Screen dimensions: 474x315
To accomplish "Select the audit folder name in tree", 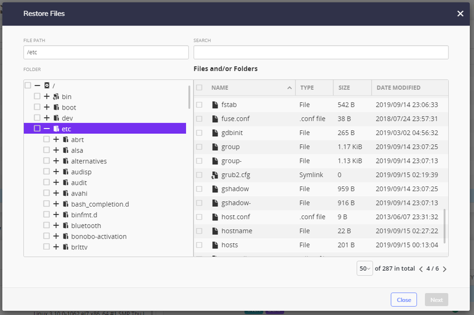I will [79, 183].
